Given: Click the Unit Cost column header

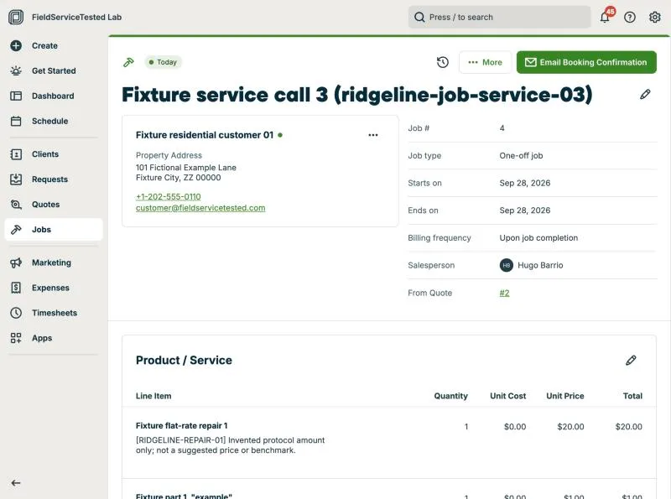Looking at the screenshot, I should point(508,397).
